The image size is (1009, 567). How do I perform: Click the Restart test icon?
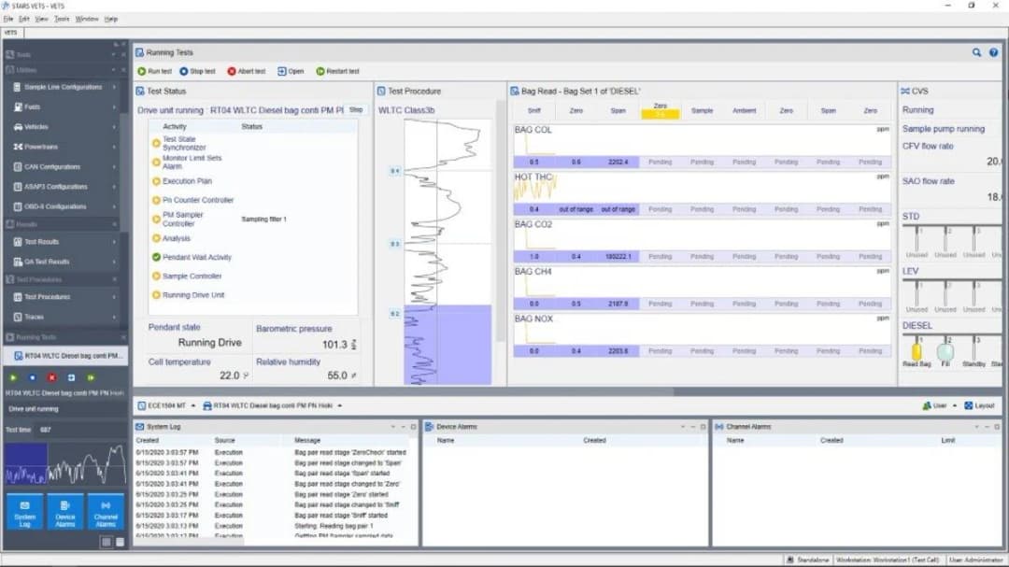[x=320, y=71]
